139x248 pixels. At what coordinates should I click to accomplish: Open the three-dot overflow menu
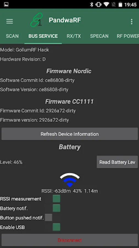click(132, 22)
